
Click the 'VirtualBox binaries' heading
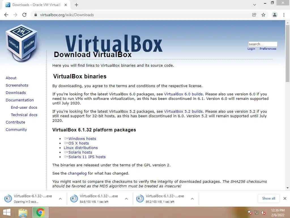point(80,76)
